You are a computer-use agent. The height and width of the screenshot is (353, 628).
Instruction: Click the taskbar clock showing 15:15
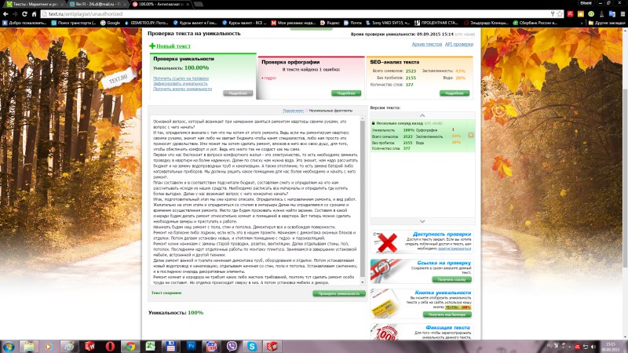click(611, 347)
